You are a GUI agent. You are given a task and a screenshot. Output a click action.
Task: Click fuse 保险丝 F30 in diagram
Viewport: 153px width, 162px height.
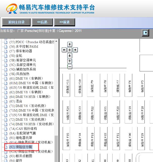pos(128,138)
